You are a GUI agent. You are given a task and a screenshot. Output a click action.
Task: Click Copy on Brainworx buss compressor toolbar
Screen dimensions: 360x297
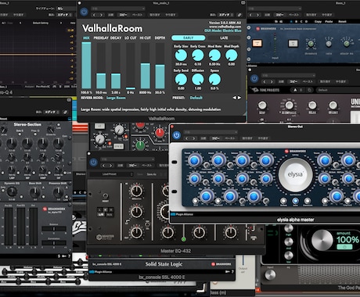318,22
